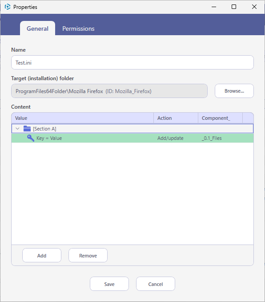Close the Properties window
The width and height of the screenshot is (265, 302).
[254, 7]
